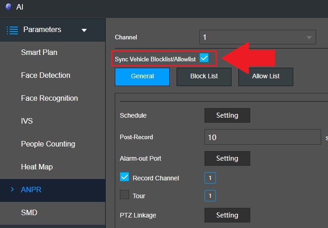328x228 pixels.
Task: Switch to the Allow List tab
Action: pyautogui.click(x=266, y=76)
